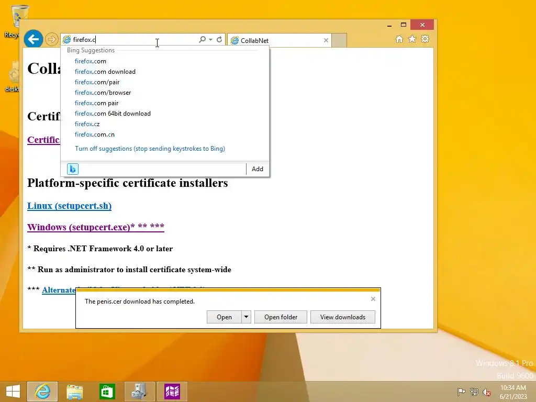
Task: Open Windows Store taskbar icon
Action: point(107,392)
